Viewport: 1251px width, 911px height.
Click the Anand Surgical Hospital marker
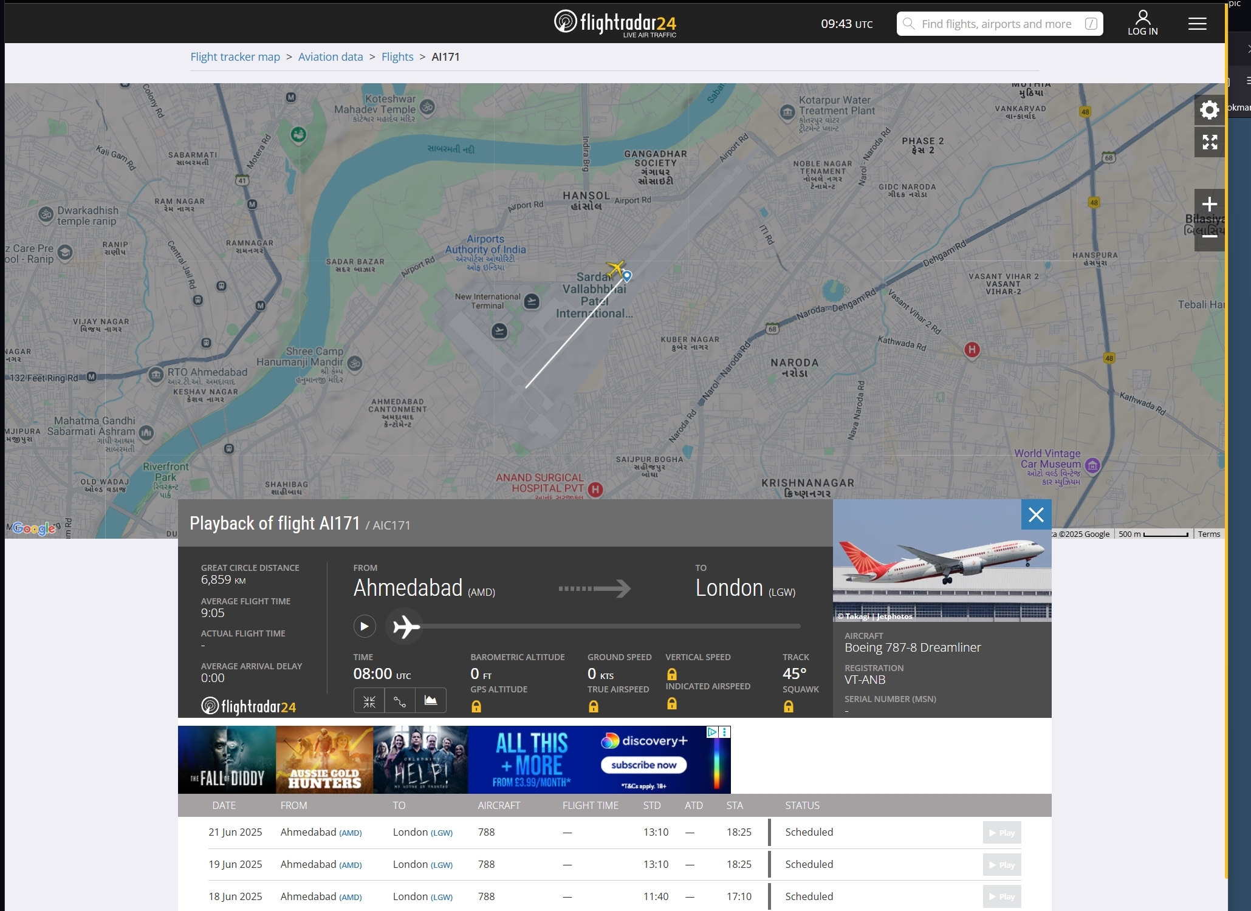(x=595, y=490)
